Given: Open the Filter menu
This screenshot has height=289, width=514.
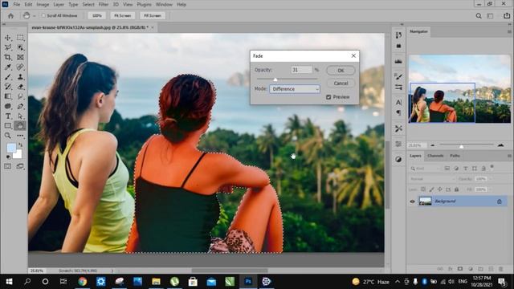Looking at the screenshot, I should tap(104, 5).
